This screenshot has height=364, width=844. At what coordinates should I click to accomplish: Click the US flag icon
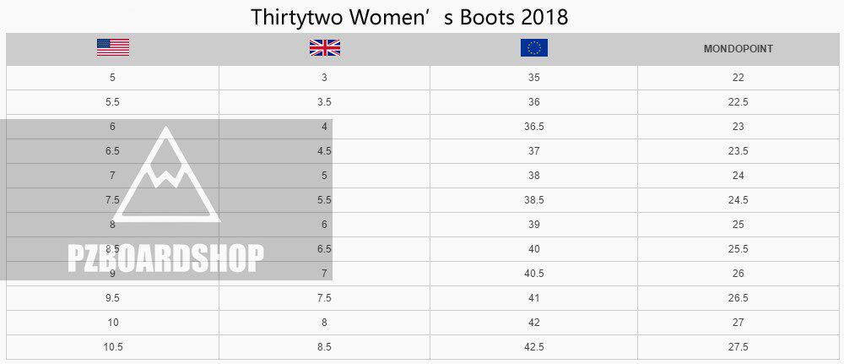(x=112, y=48)
